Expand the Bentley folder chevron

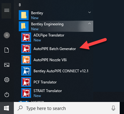[x=90, y=12]
